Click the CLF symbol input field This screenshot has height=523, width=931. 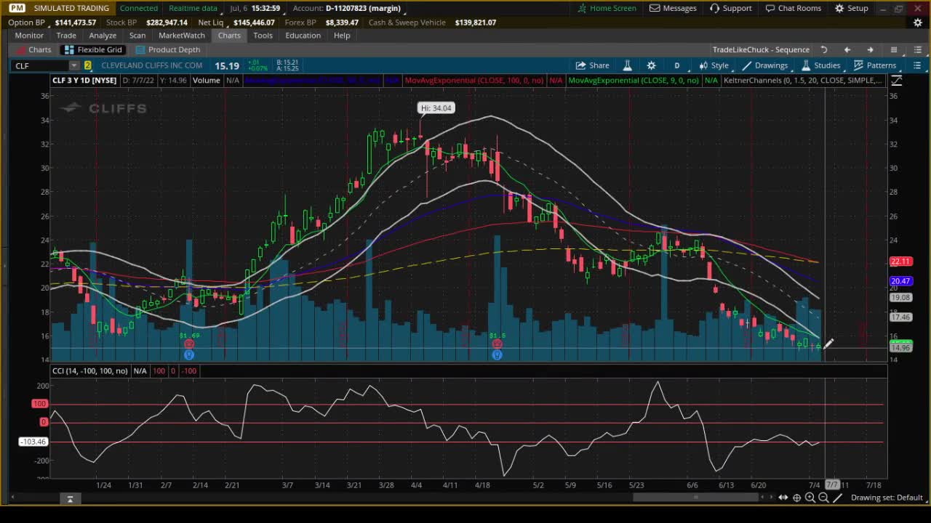click(41, 65)
